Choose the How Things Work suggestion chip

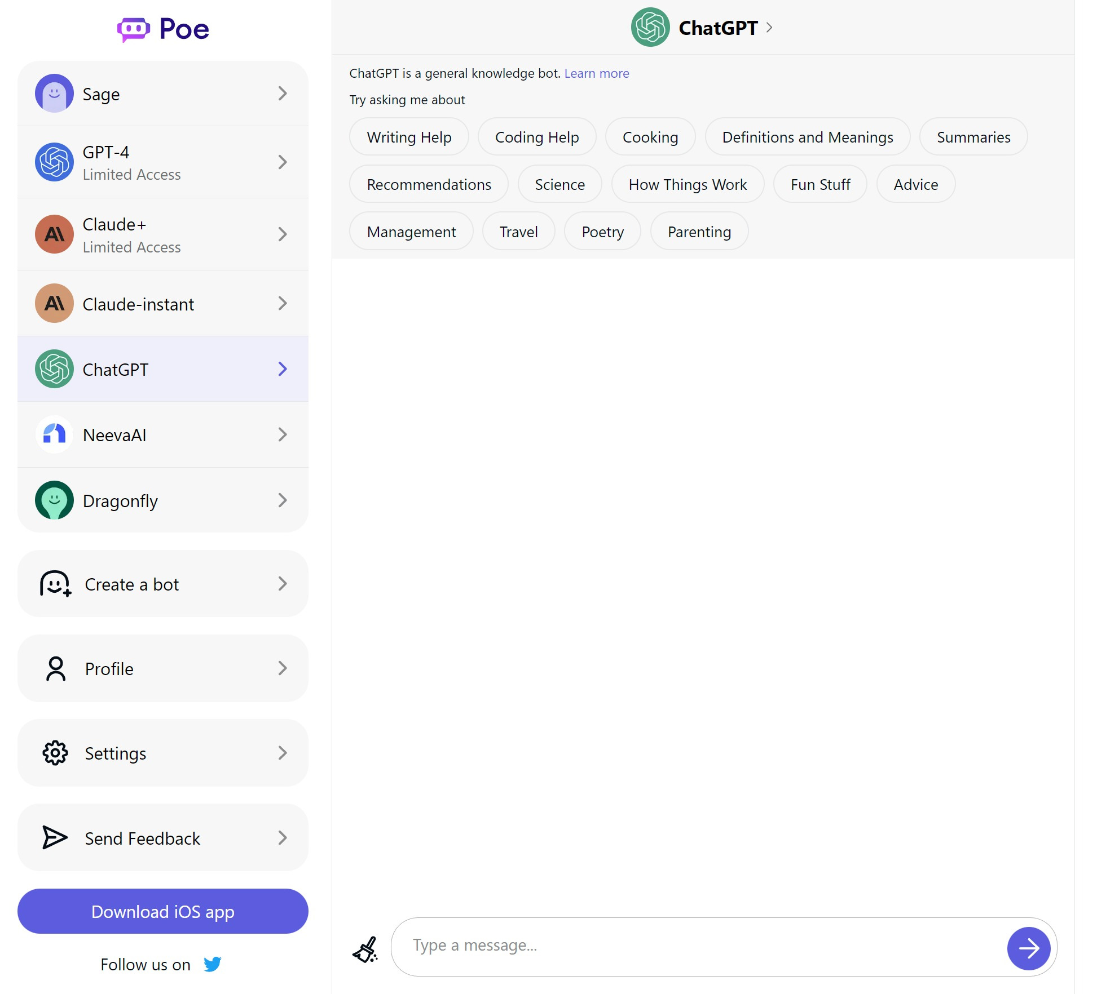687,184
